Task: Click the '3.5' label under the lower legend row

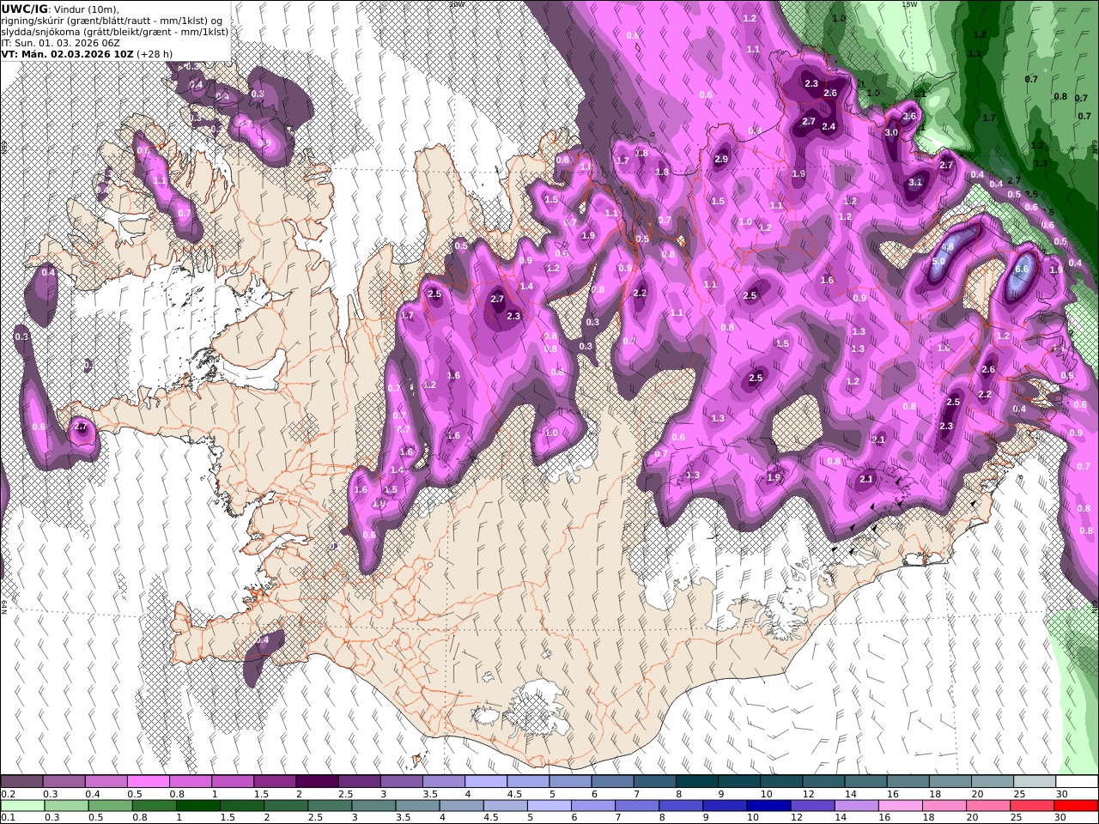Action: point(403,817)
